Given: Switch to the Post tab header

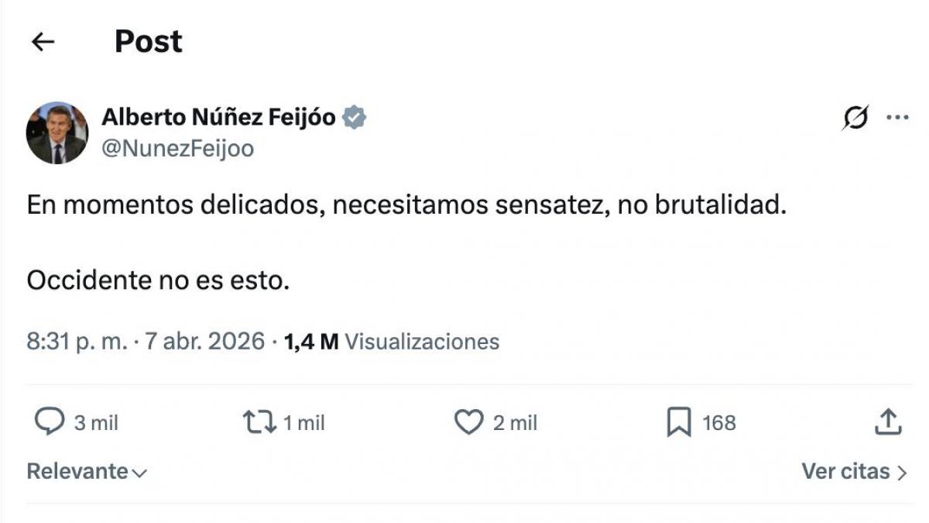Looking at the screenshot, I should point(148,40).
